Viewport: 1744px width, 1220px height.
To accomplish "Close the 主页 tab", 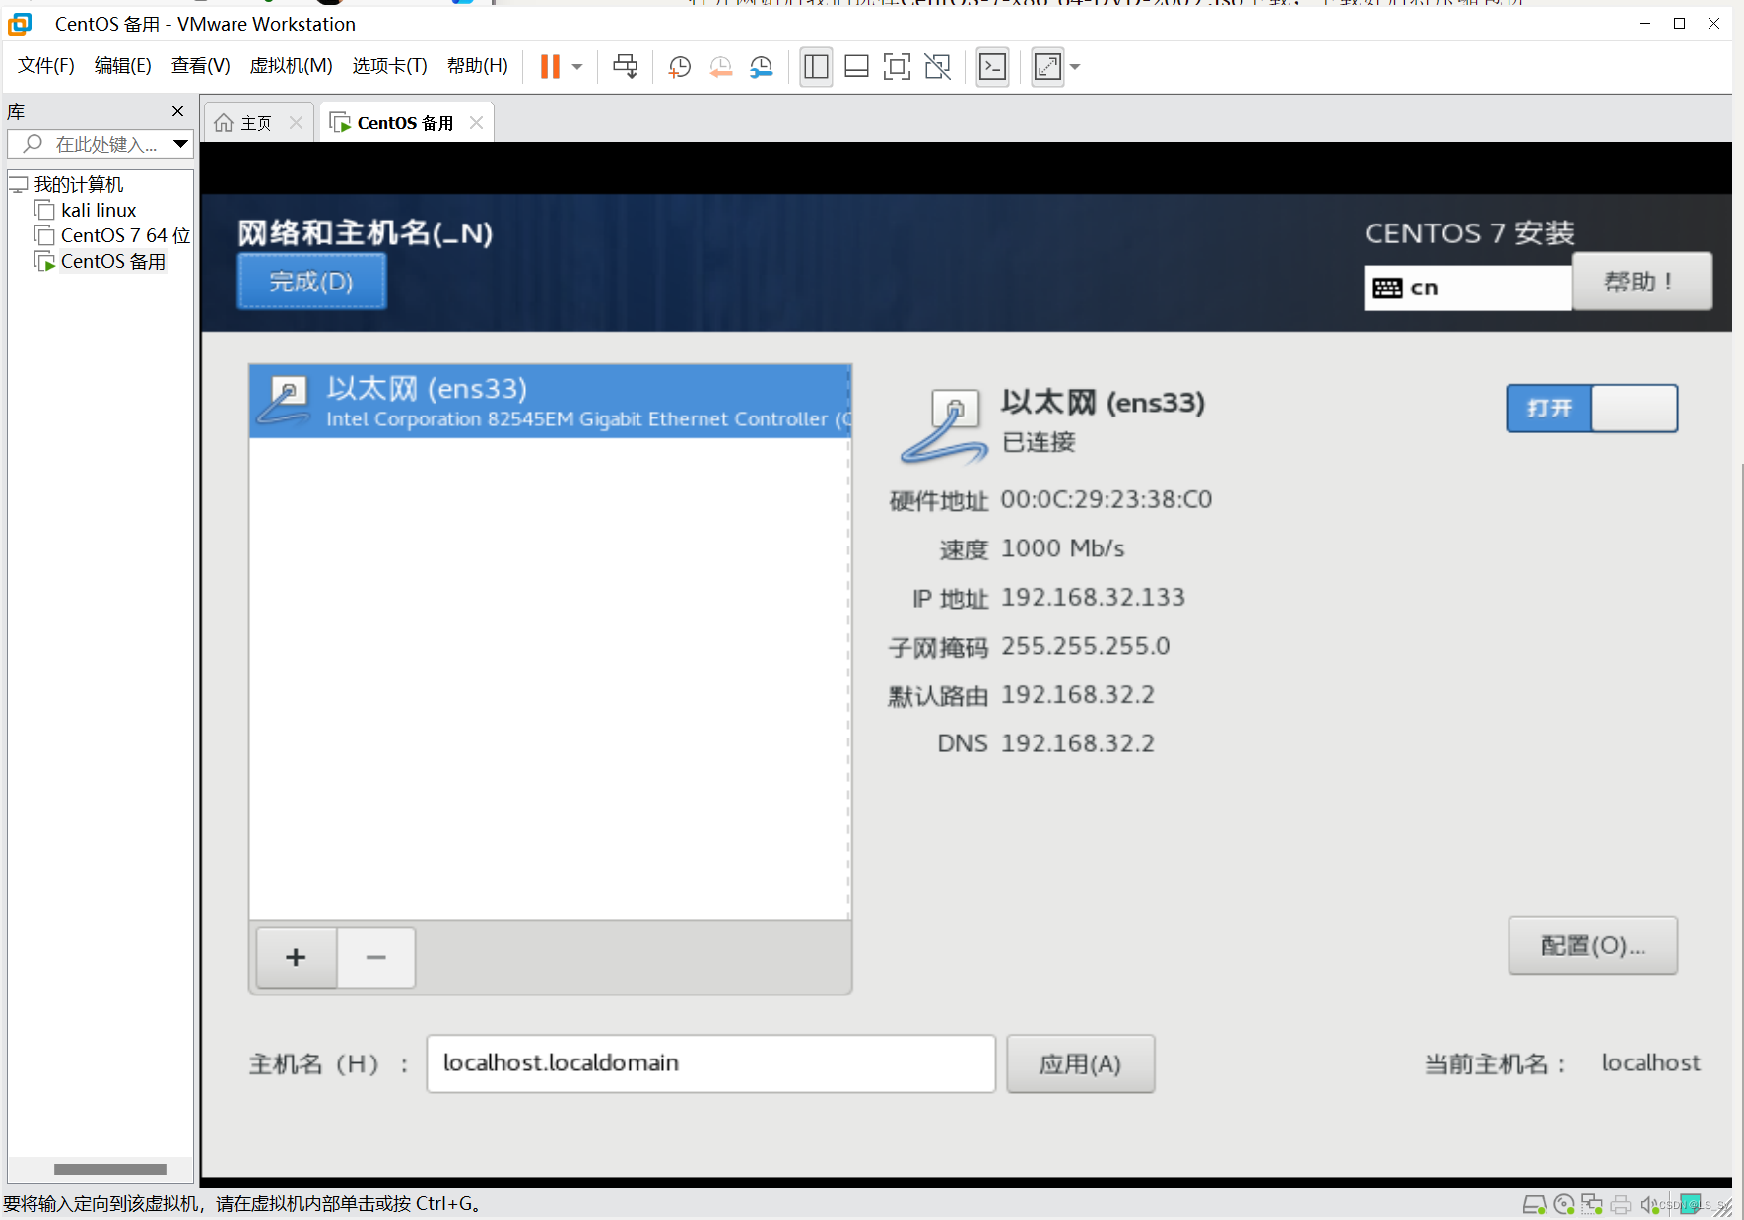I will (x=296, y=123).
